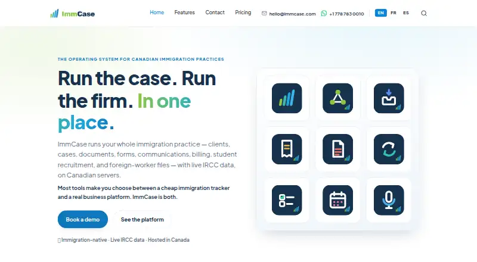This screenshot has height=262, width=477.
Task: Open the Features menu item
Action: pyautogui.click(x=184, y=13)
